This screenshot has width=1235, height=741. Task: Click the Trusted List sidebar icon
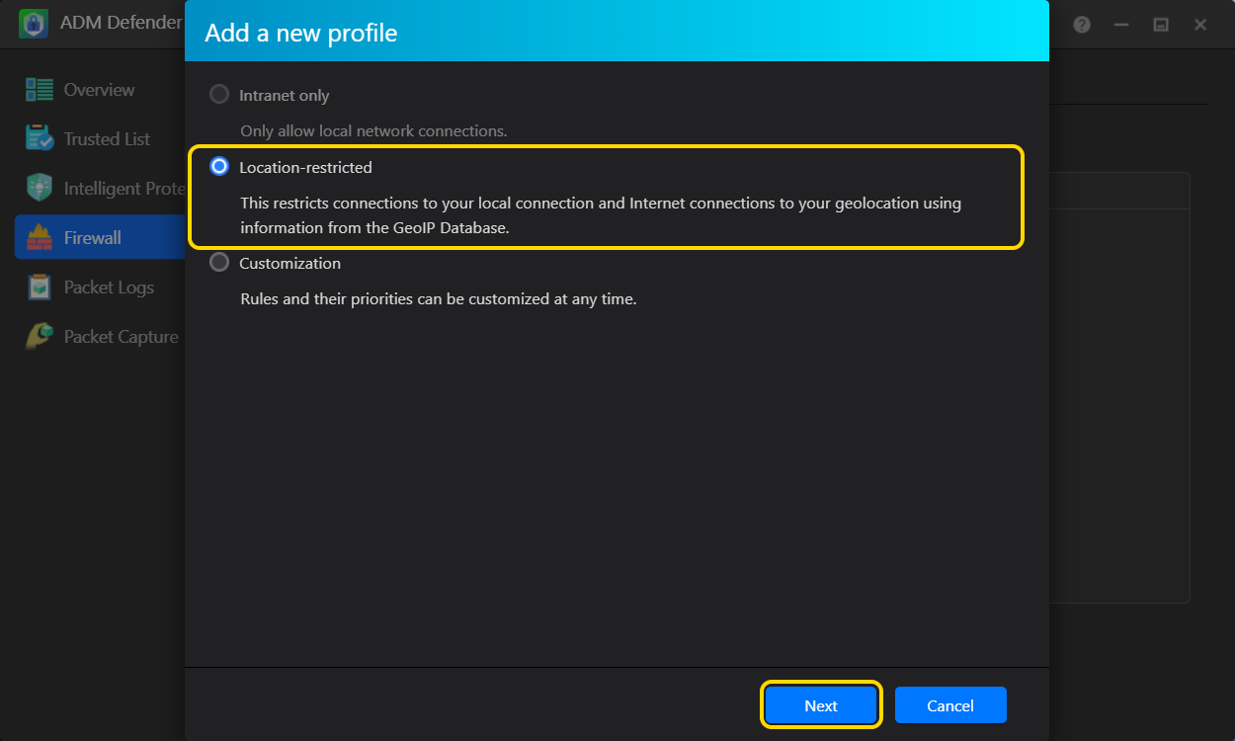coord(40,138)
